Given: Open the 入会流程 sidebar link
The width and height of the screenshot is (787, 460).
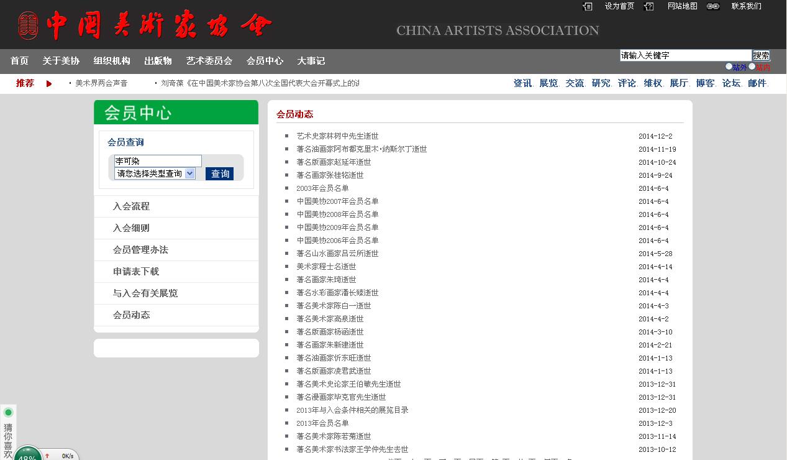Looking at the screenshot, I should click(x=131, y=206).
